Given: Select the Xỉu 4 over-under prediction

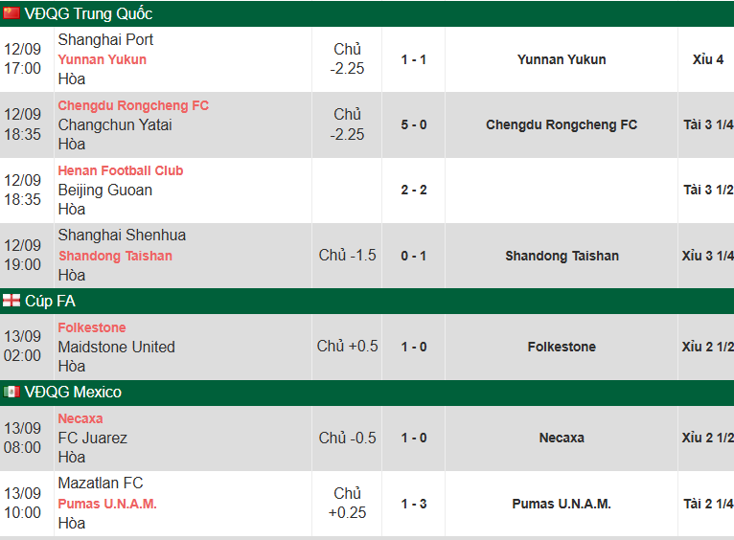Looking at the screenshot, I should [x=707, y=59].
